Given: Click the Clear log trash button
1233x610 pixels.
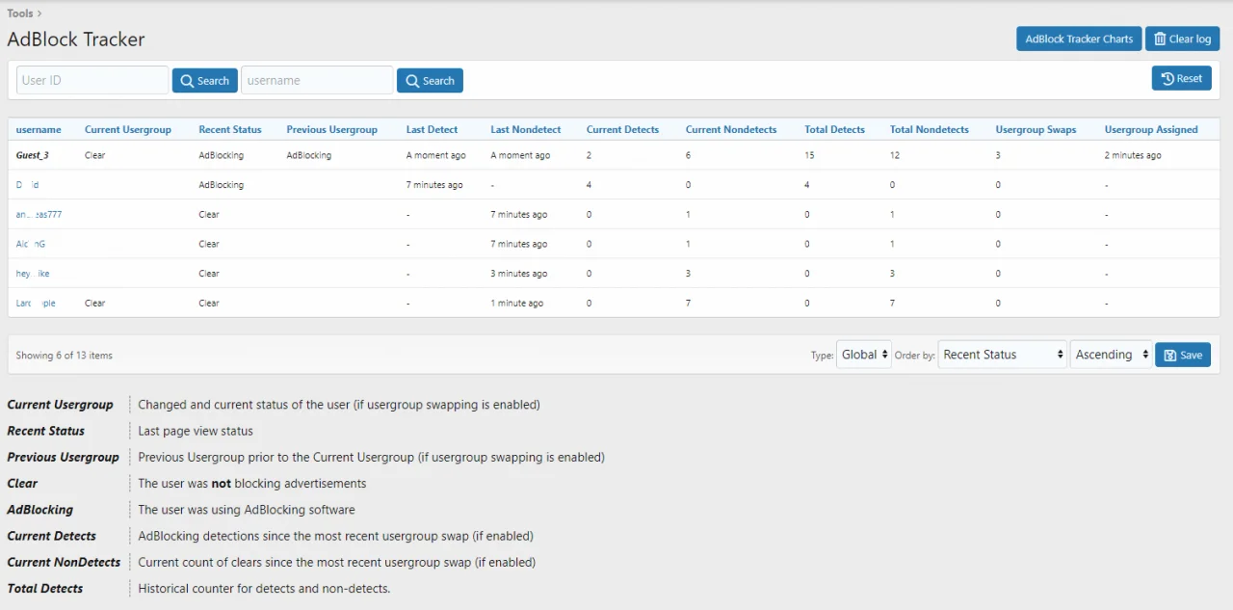Looking at the screenshot, I should click(x=1182, y=39).
